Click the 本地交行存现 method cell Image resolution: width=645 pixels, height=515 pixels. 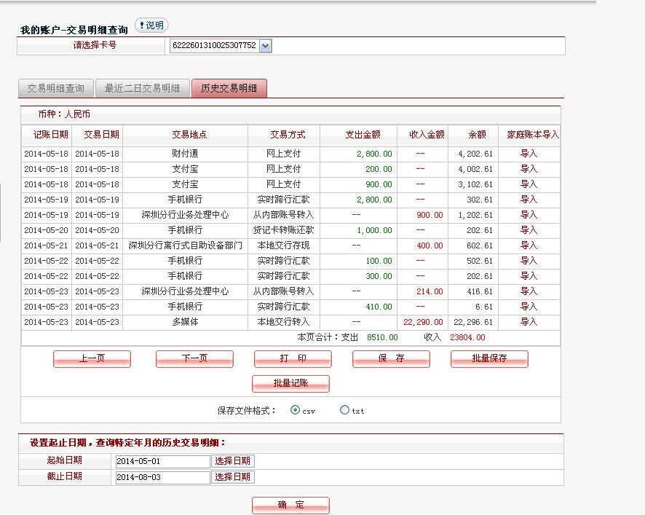pos(283,245)
